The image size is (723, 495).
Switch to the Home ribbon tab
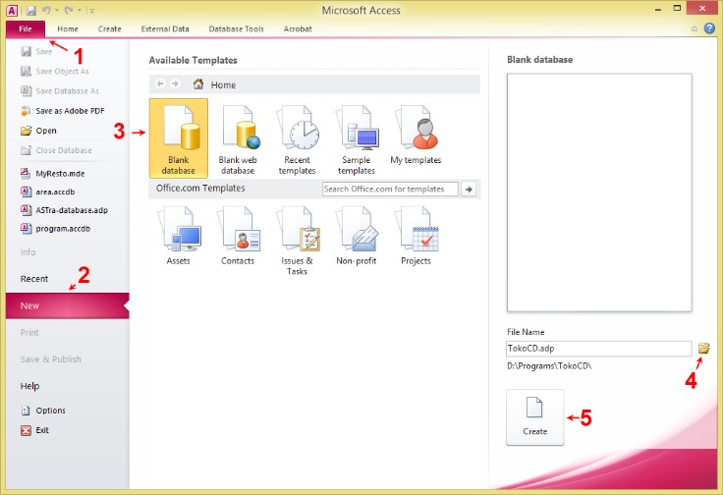[68, 28]
